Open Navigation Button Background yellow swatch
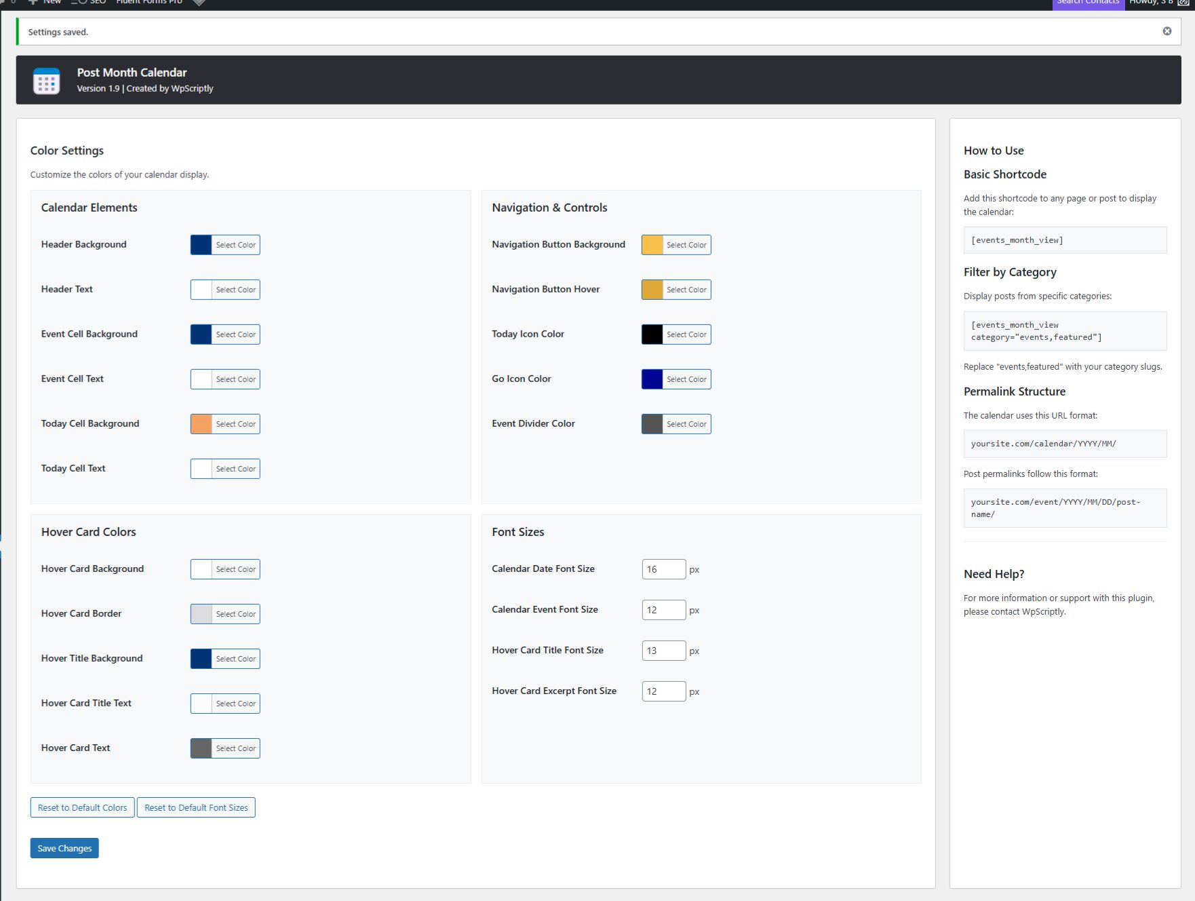This screenshot has width=1195, height=901. pyautogui.click(x=652, y=245)
